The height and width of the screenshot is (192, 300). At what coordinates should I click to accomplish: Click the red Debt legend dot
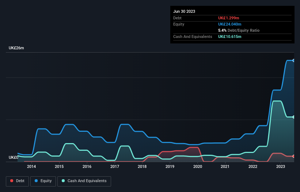tap(12, 181)
